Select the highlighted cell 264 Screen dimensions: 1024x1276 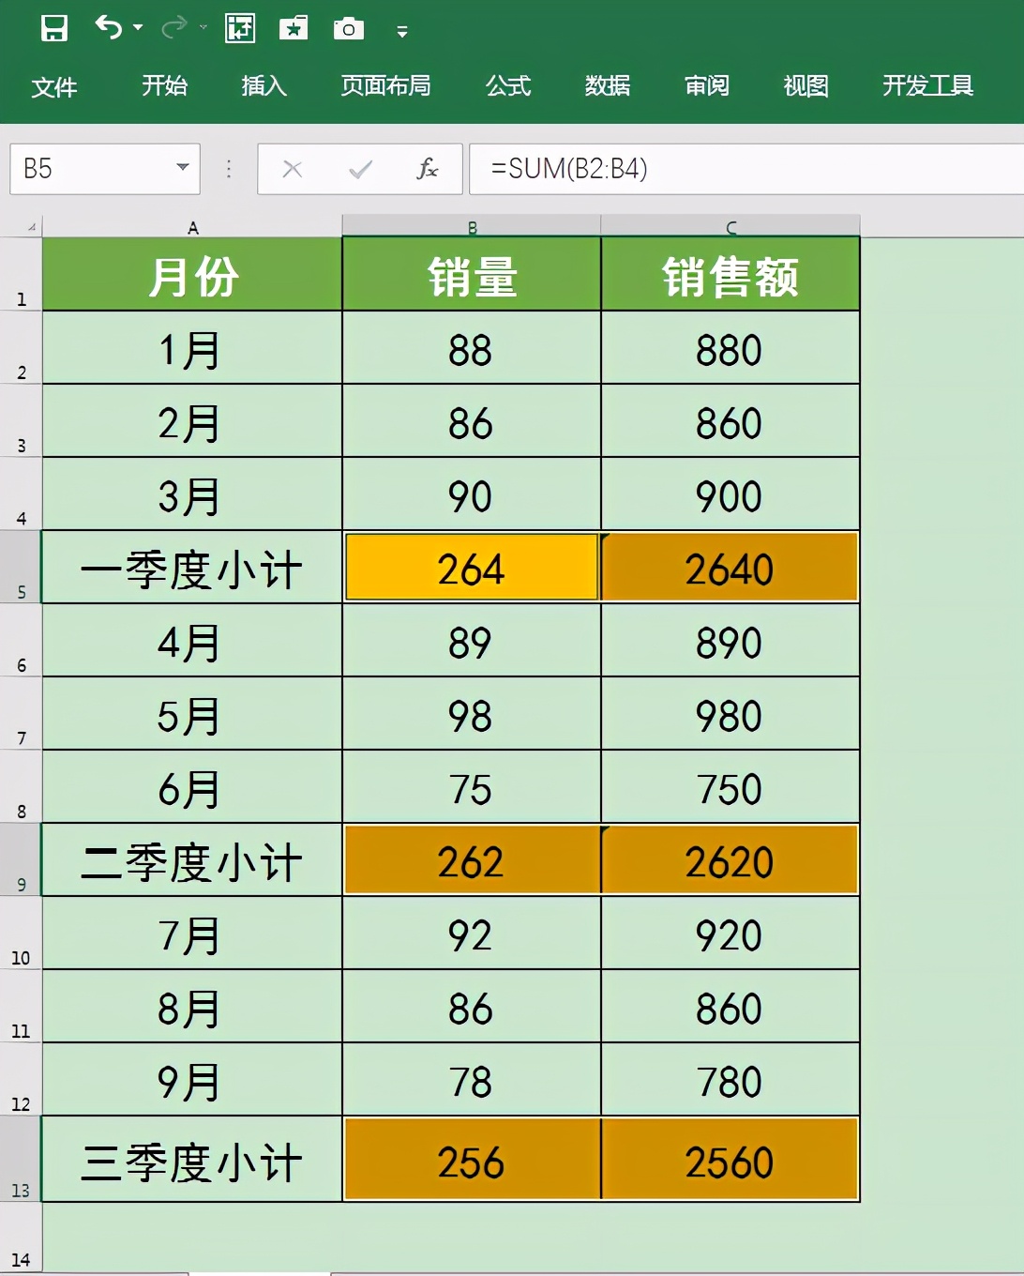point(472,567)
